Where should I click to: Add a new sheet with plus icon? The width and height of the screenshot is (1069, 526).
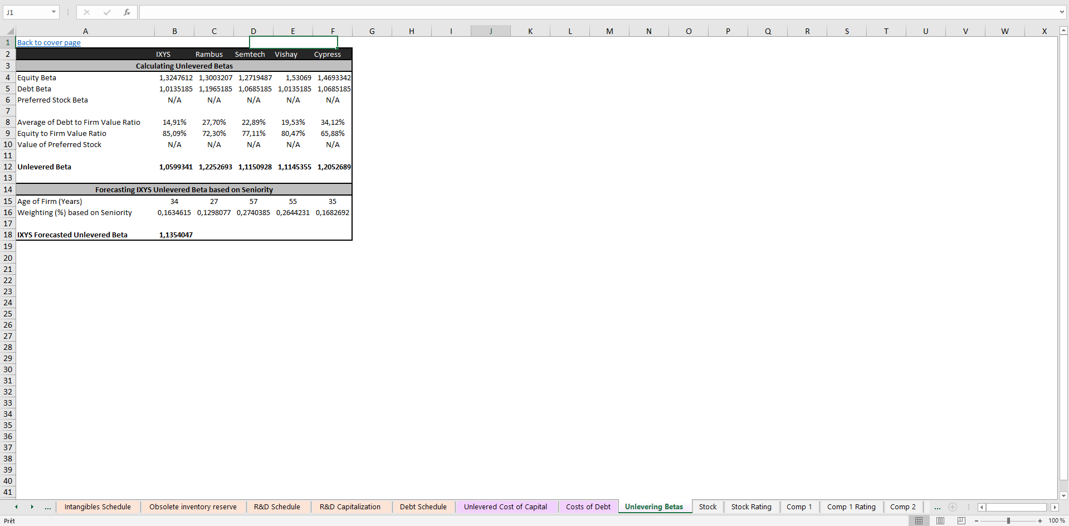[x=953, y=507]
